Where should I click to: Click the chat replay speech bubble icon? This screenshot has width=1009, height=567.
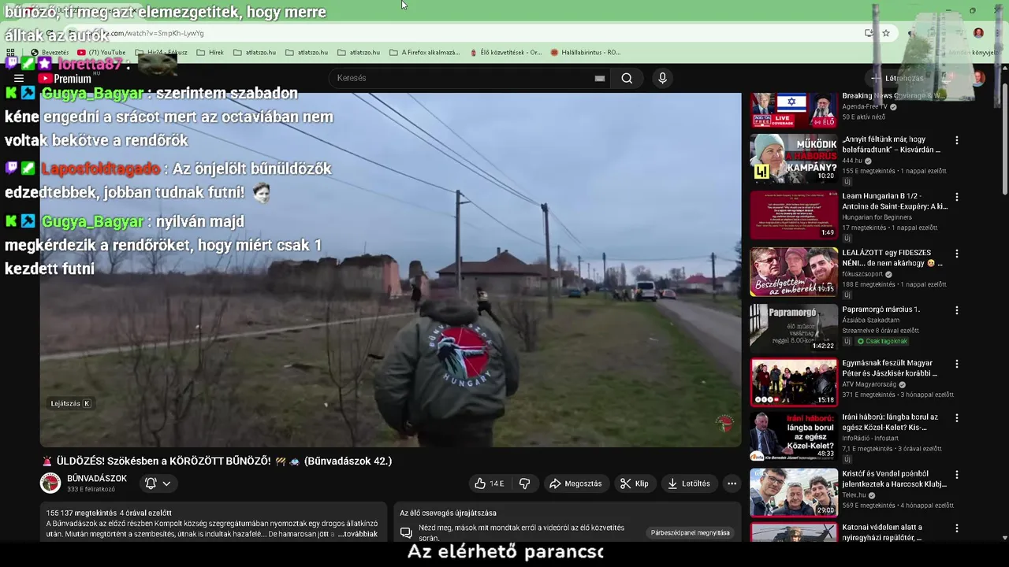point(406,532)
